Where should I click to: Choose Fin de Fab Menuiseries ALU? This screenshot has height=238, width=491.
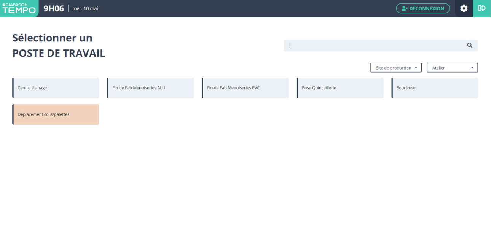(150, 88)
